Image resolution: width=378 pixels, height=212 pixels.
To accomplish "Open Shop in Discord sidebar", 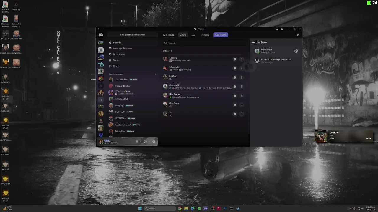I will coord(133,60).
